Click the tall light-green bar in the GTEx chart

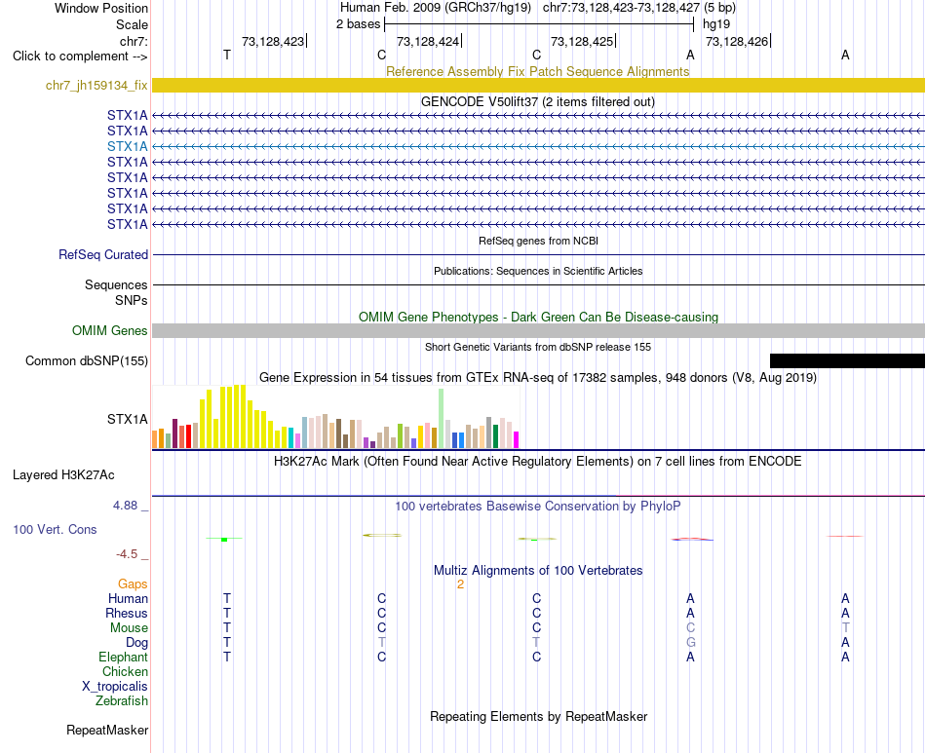[x=442, y=419]
